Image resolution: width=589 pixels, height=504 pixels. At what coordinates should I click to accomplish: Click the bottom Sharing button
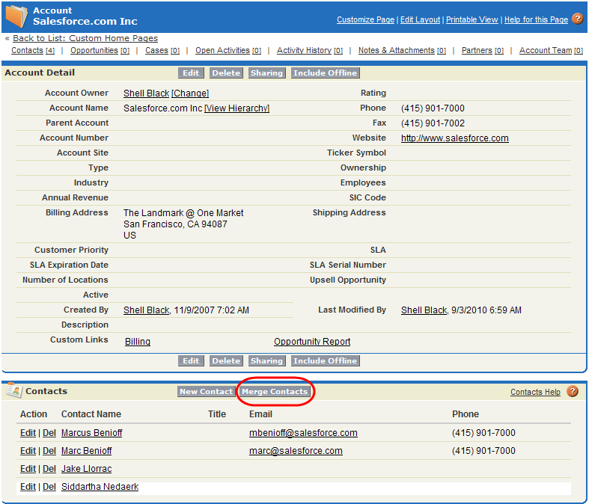[266, 360]
